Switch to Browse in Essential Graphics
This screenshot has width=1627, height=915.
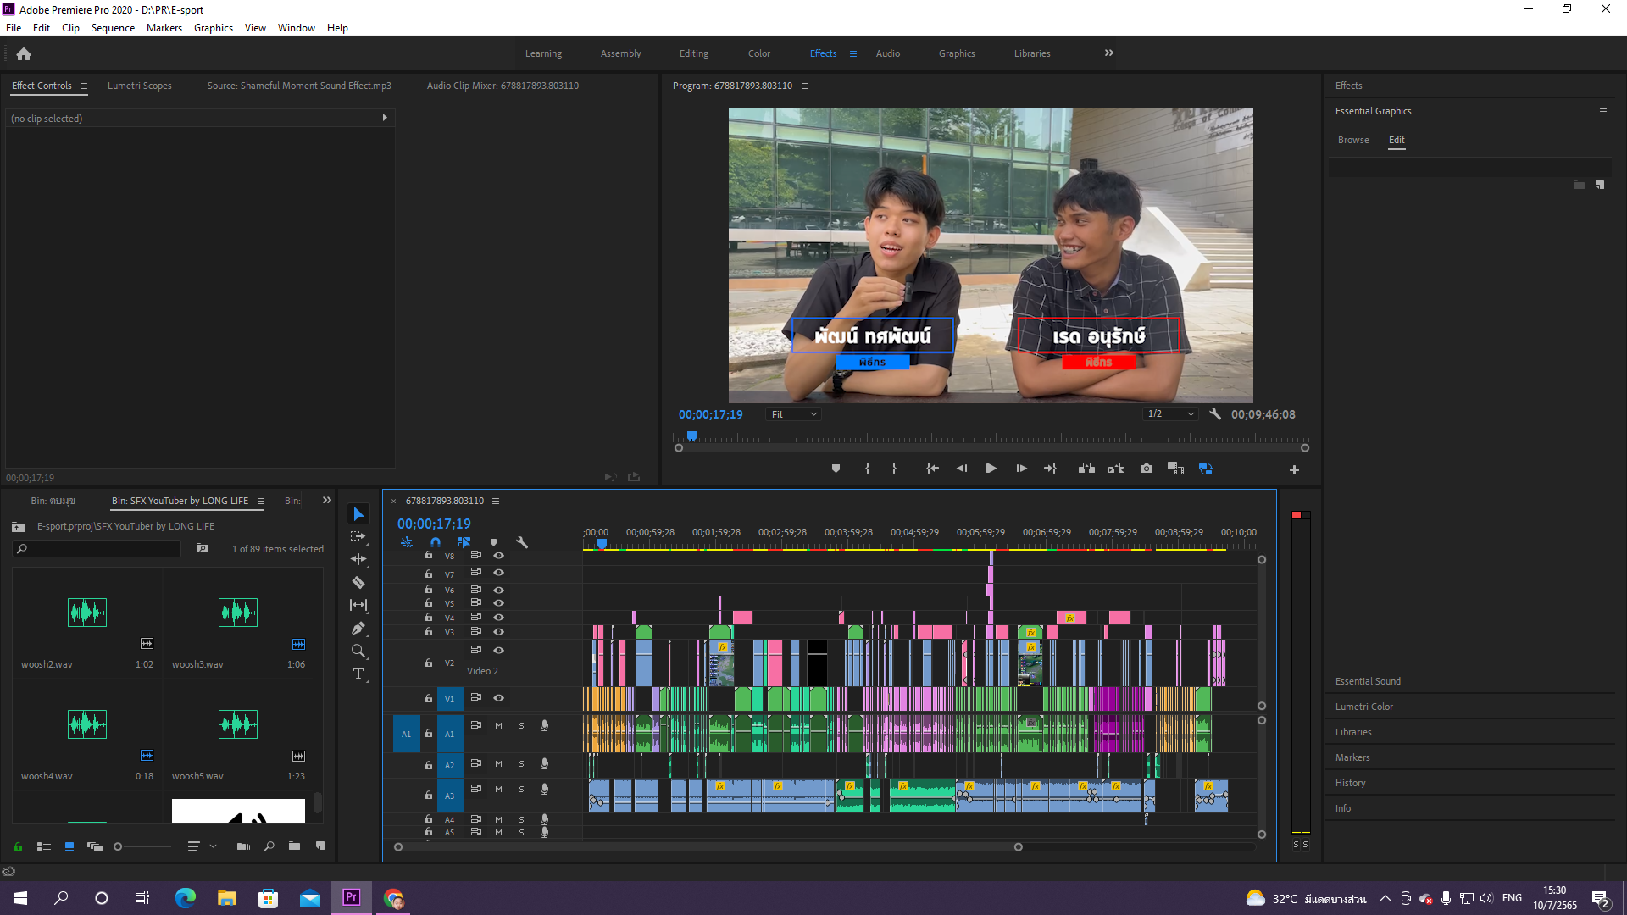tap(1353, 140)
